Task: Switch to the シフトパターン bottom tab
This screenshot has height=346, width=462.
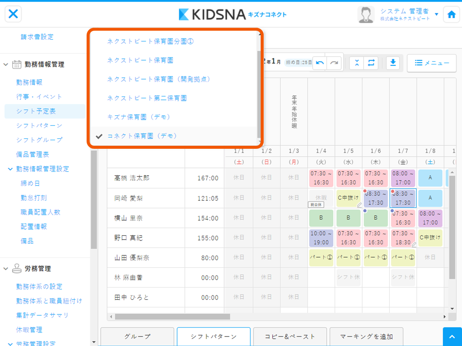Action: [213, 336]
